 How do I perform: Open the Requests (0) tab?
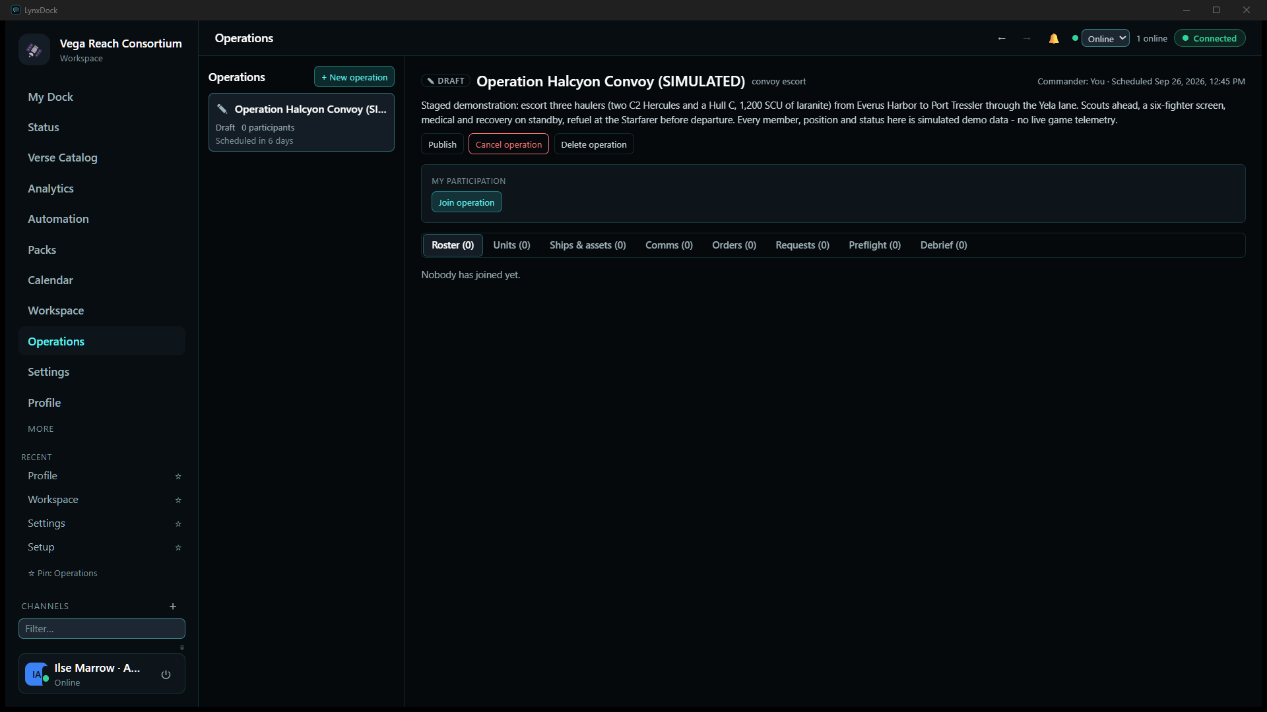(802, 245)
